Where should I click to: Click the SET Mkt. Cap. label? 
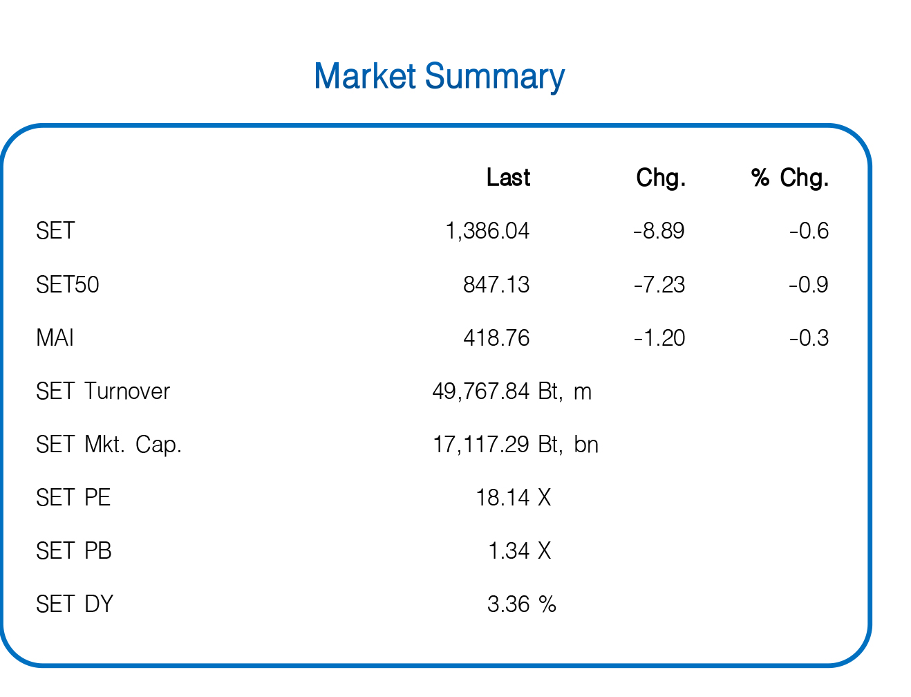pos(109,445)
